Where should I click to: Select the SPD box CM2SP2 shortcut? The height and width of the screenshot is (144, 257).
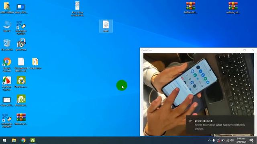point(21,28)
